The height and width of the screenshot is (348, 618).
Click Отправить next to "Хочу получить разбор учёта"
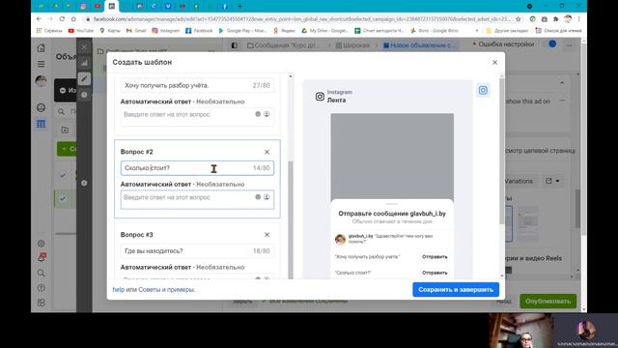click(435, 256)
